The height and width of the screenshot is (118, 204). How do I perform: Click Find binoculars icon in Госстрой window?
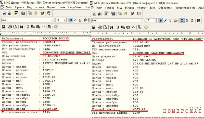point(21,27)
